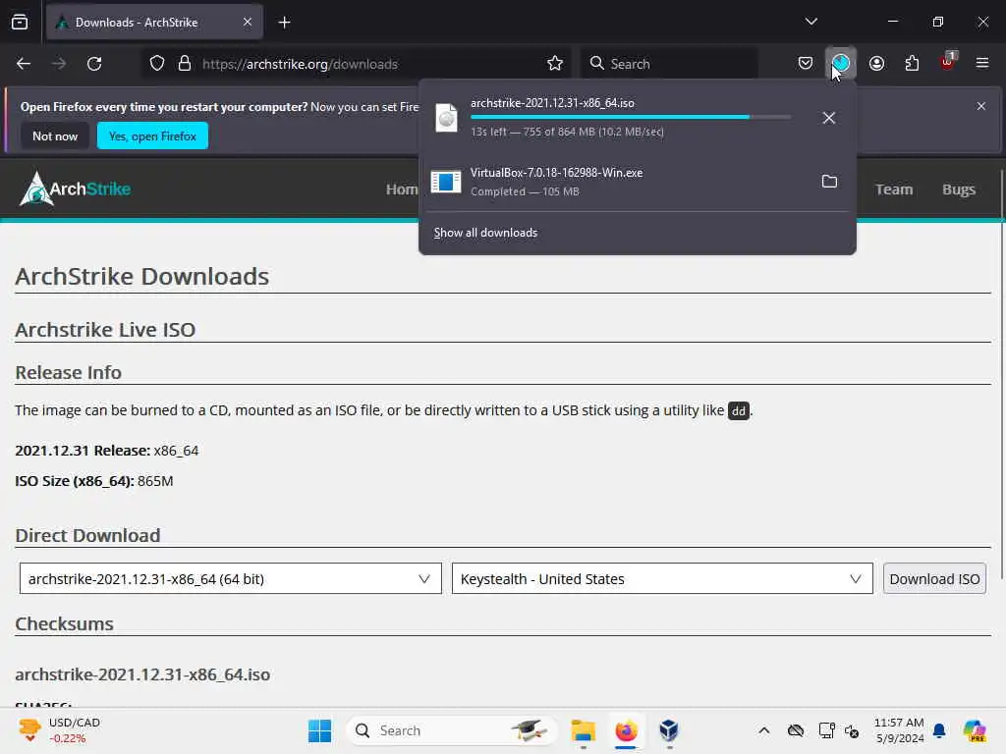Open the Team navigation item
This screenshot has height=754, width=1006.
[894, 189]
